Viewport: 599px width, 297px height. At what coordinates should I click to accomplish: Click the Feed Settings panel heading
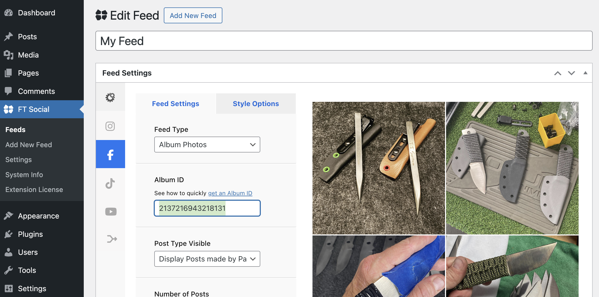click(127, 73)
